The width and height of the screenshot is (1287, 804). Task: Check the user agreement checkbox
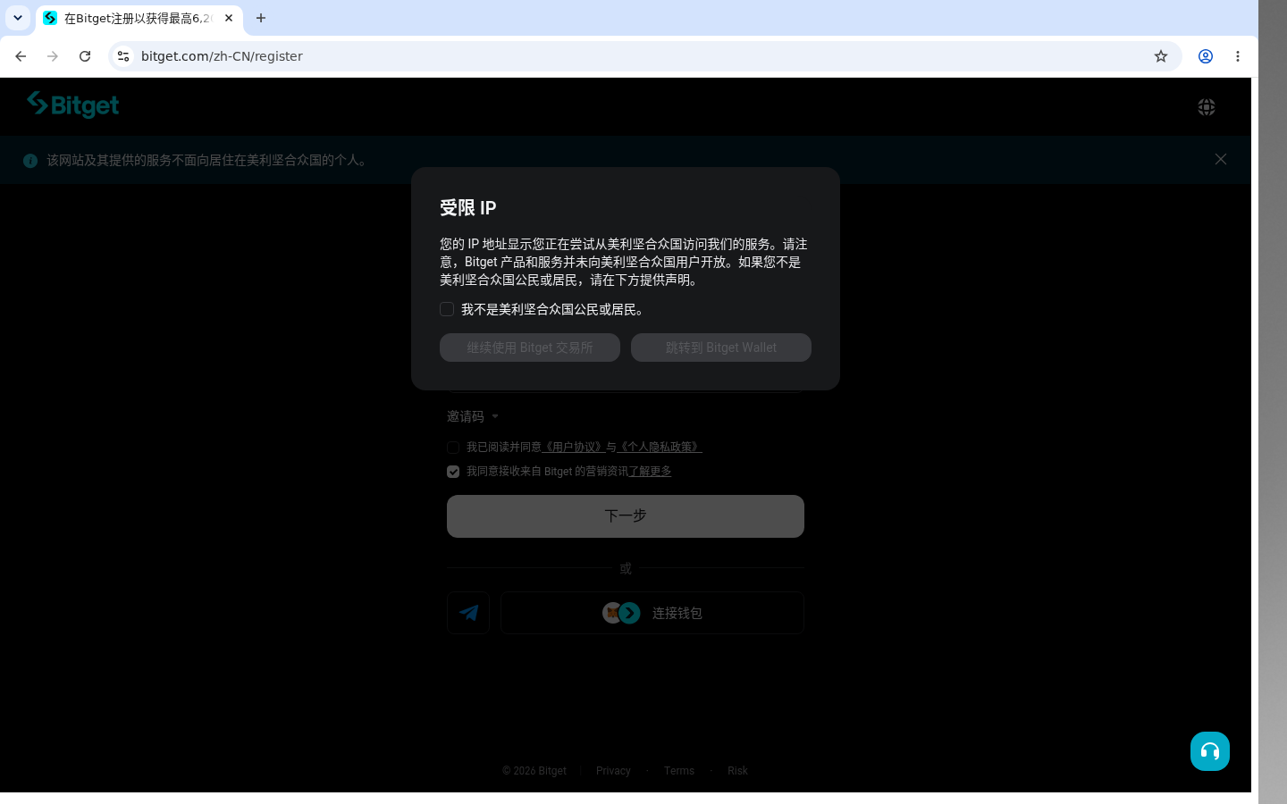coord(453,448)
